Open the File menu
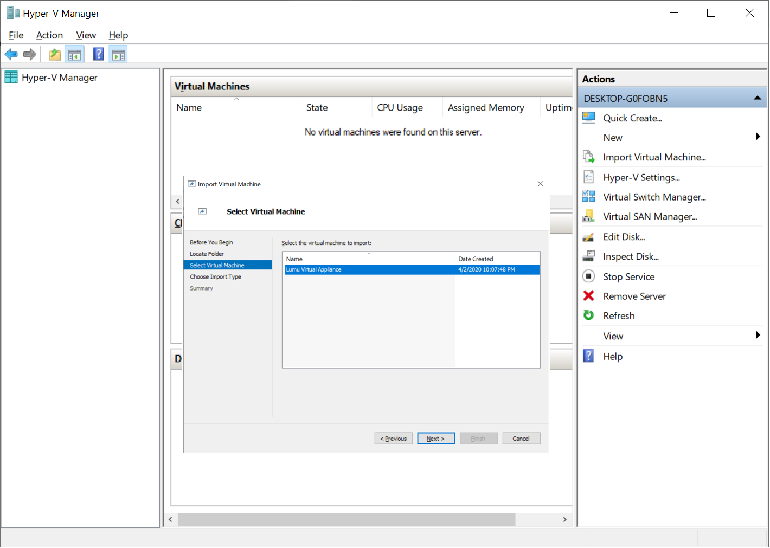Viewport: 770px width, 548px height. point(16,35)
